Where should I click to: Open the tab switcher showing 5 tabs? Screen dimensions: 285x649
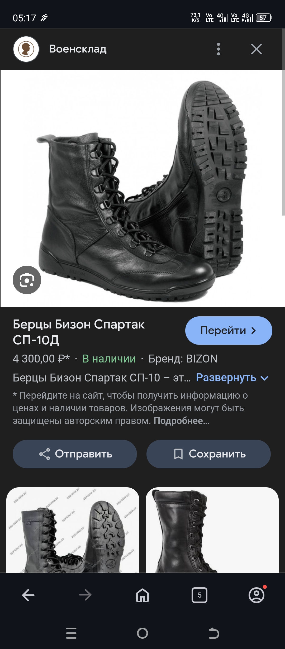click(x=199, y=595)
